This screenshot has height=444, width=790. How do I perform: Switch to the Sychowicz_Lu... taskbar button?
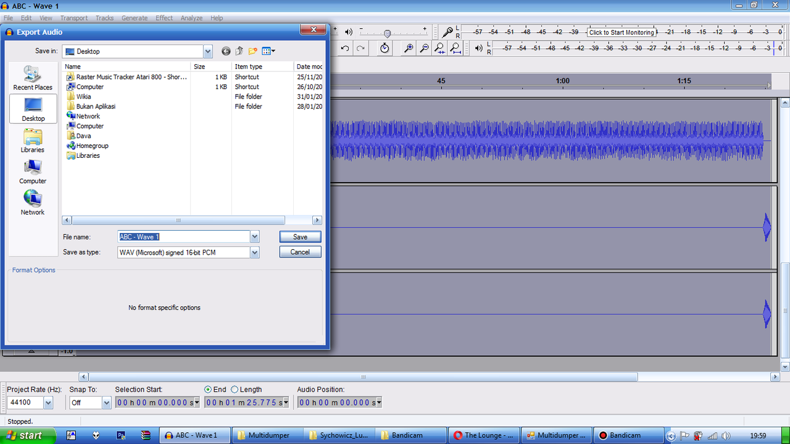coord(339,435)
